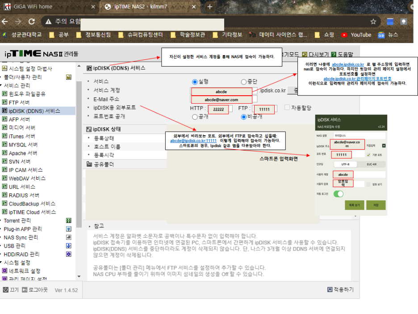Open the 정보통신팀 bookmark folder
Image resolution: width=418 pixels, height=314 pixels.
[x=94, y=35]
